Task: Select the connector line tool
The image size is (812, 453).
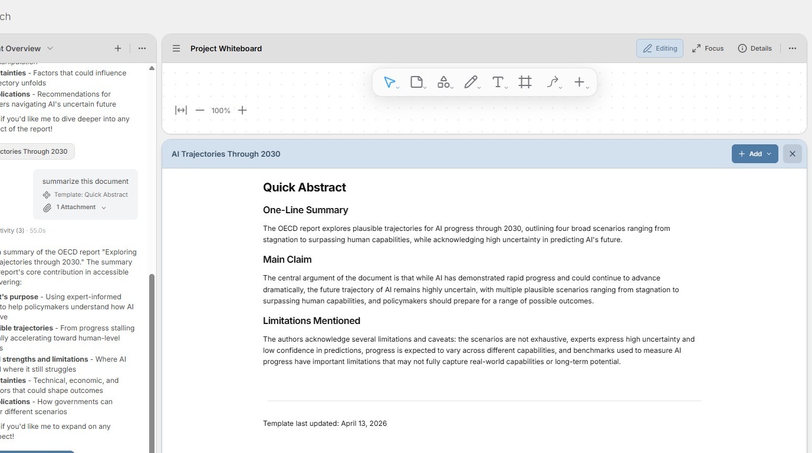Action: tap(552, 82)
